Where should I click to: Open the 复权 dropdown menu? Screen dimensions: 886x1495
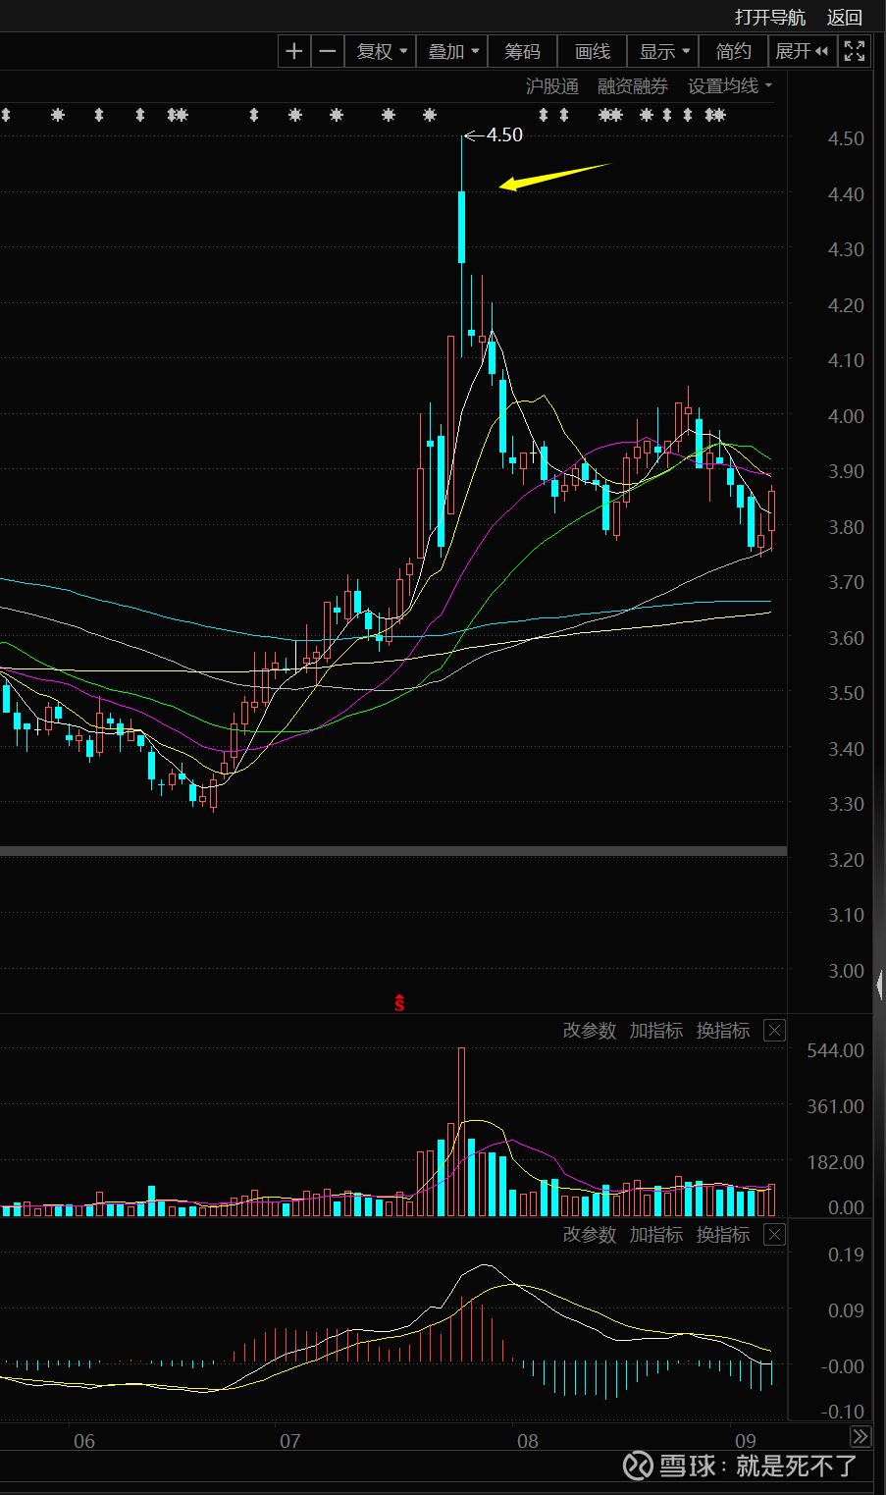coord(381,51)
